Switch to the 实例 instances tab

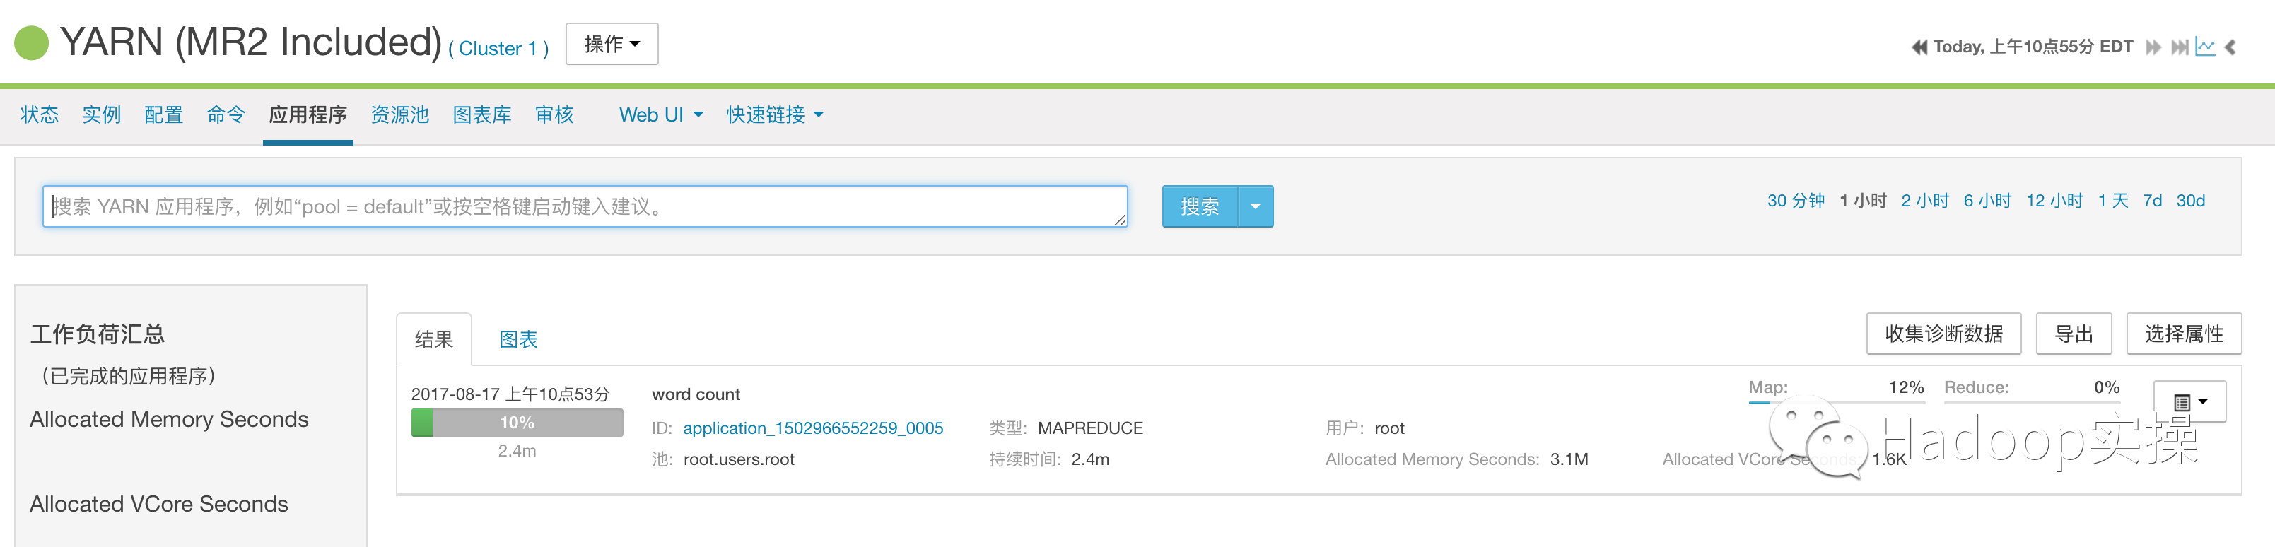point(102,114)
